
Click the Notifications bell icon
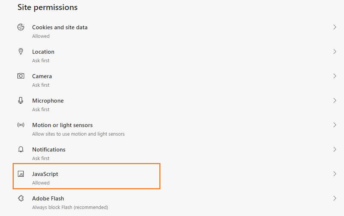[21, 149]
